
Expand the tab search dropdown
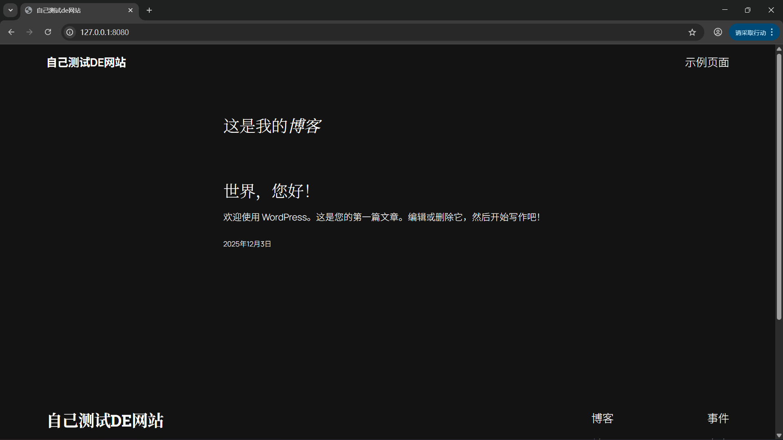point(11,10)
